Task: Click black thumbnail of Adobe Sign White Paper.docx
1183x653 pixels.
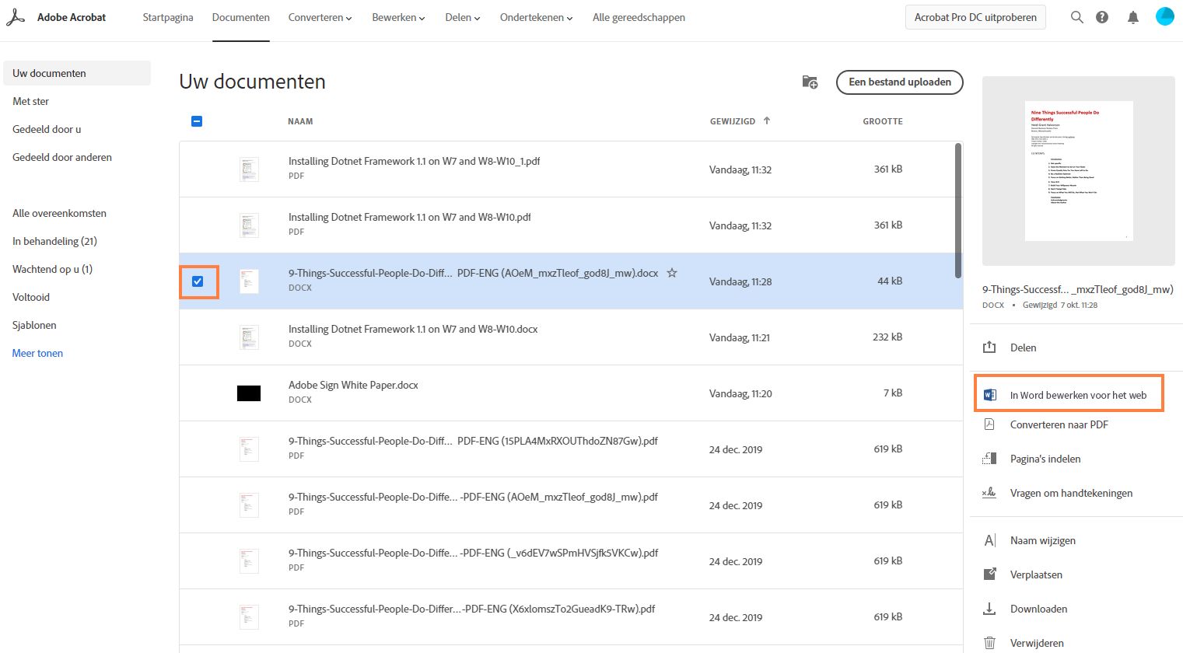Action: (x=249, y=393)
